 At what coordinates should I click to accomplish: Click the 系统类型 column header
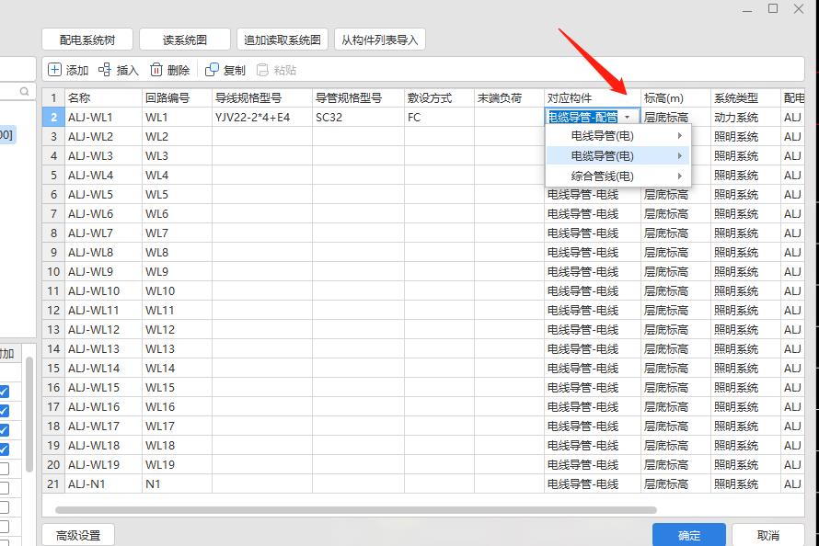[746, 98]
